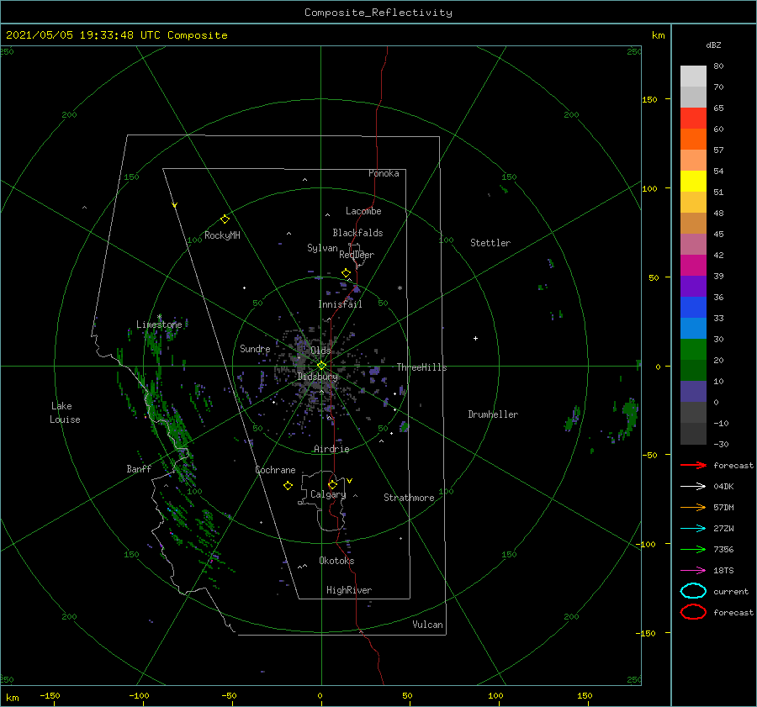Click the cyan current ellipse icon
757x707 pixels.
tap(693, 591)
